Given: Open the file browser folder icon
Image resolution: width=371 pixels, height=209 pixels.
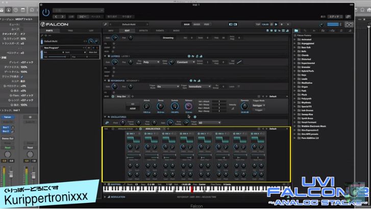Looking at the screenshot, I should (296, 31).
